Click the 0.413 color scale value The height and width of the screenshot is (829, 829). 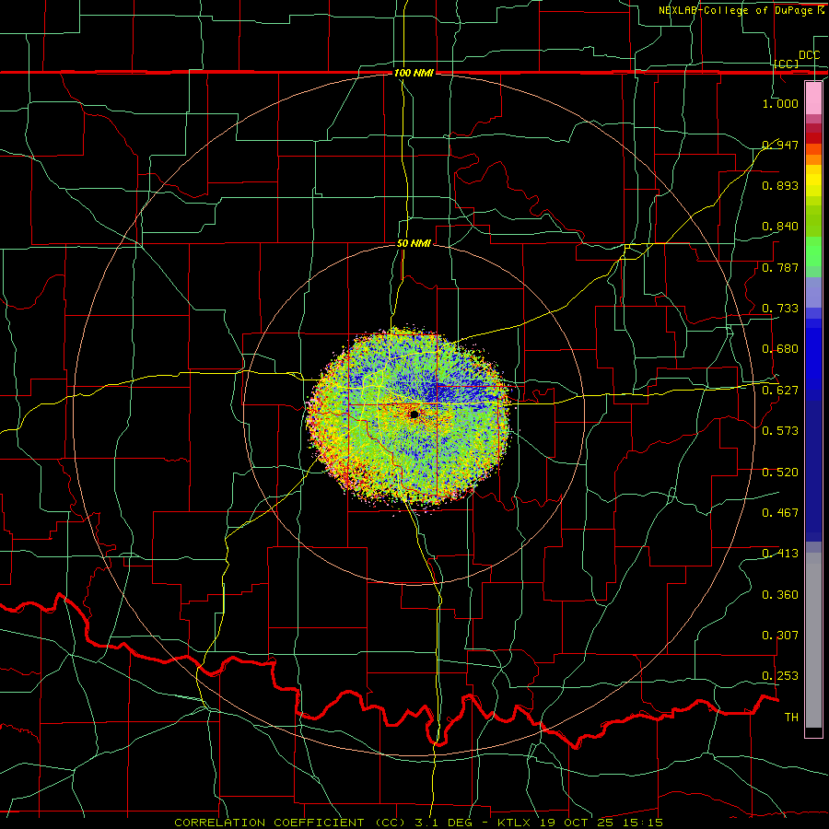pos(780,554)
